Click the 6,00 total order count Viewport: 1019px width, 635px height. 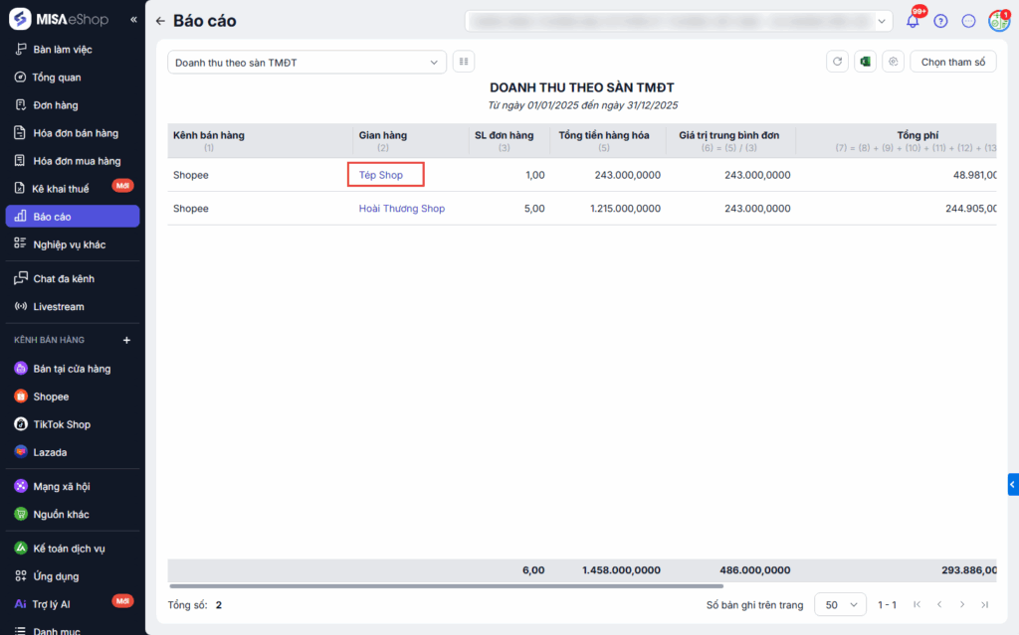533,570
